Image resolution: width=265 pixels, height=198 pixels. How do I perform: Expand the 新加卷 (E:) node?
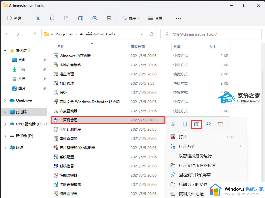(x=5, y=136)
